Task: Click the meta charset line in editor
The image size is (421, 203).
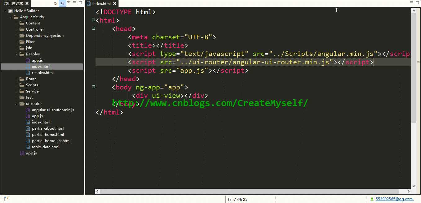Action: (172, 37)
